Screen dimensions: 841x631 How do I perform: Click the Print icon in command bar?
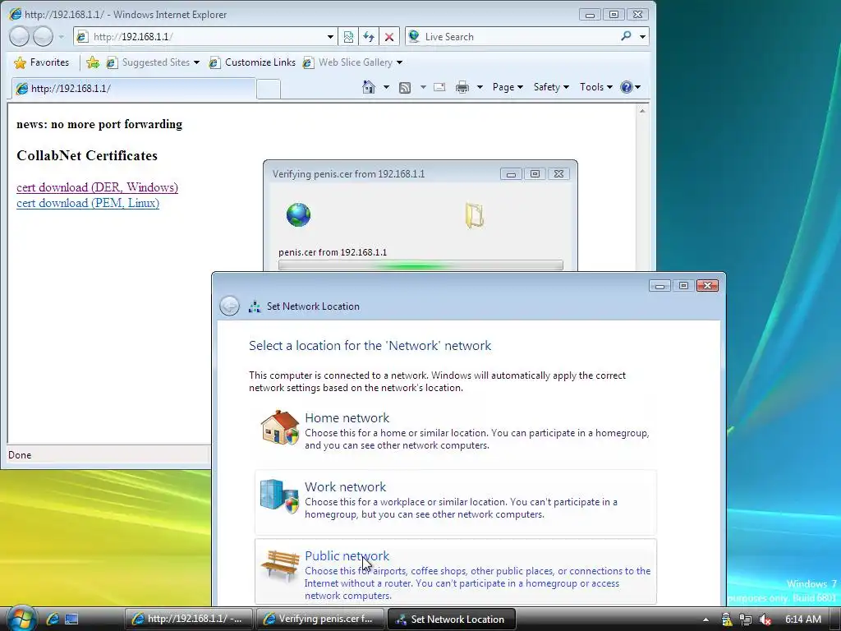(462, 87)
